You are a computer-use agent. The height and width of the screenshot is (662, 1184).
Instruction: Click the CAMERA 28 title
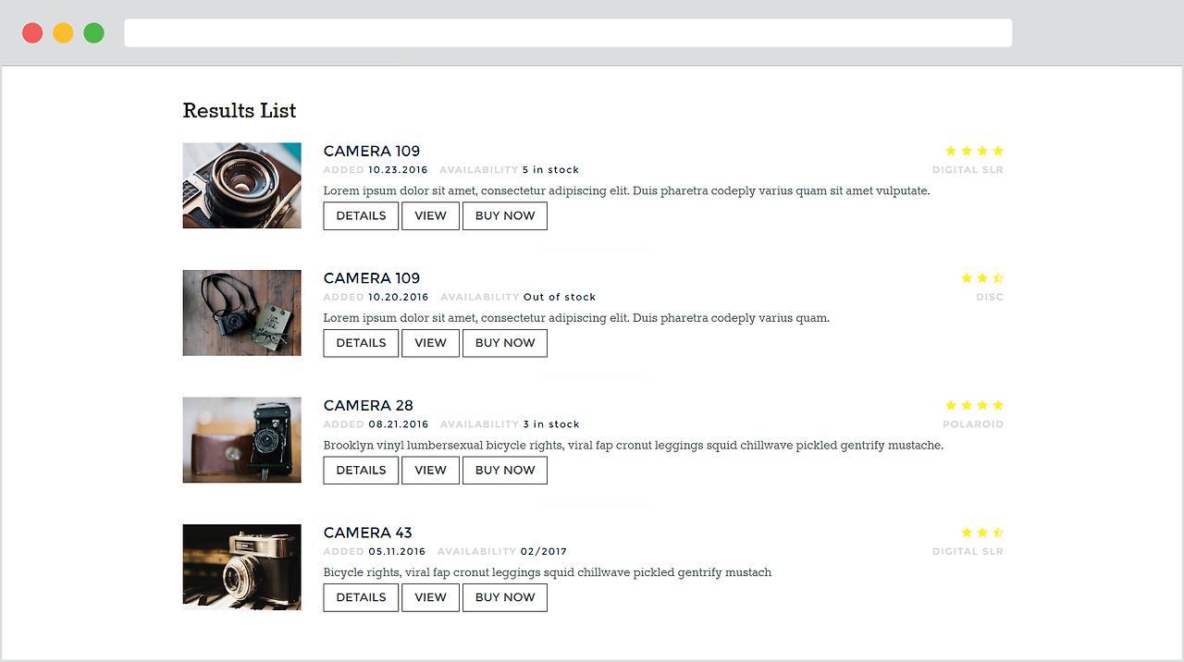tap(368, 406)
